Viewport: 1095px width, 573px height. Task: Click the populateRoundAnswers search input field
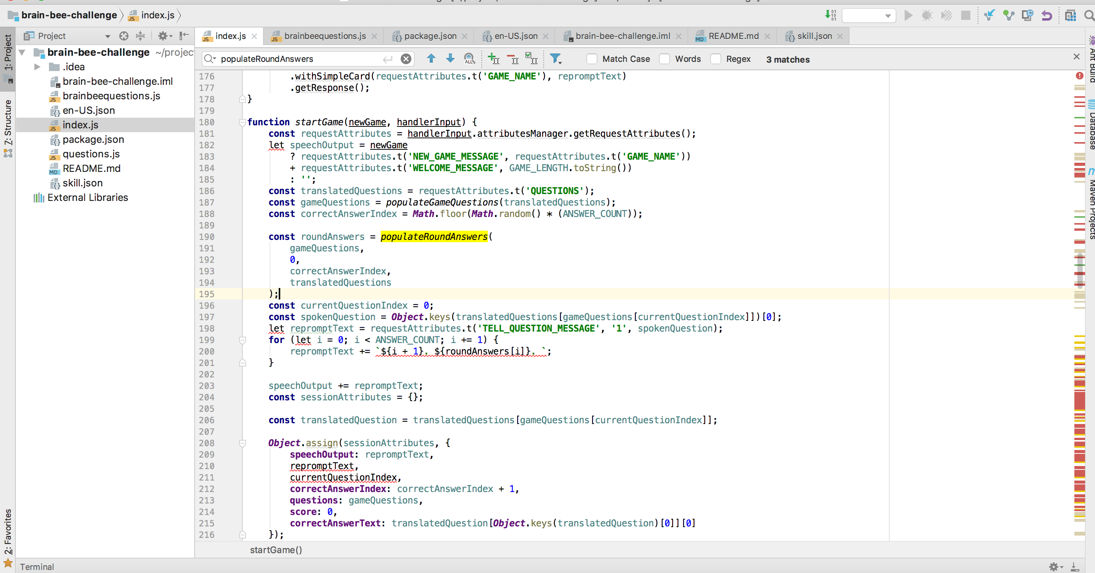click(297, 59)
